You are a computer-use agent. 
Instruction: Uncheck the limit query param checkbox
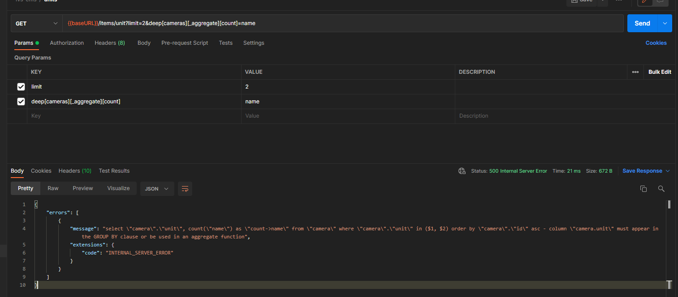pyautogui.click(x=21, y=87)
